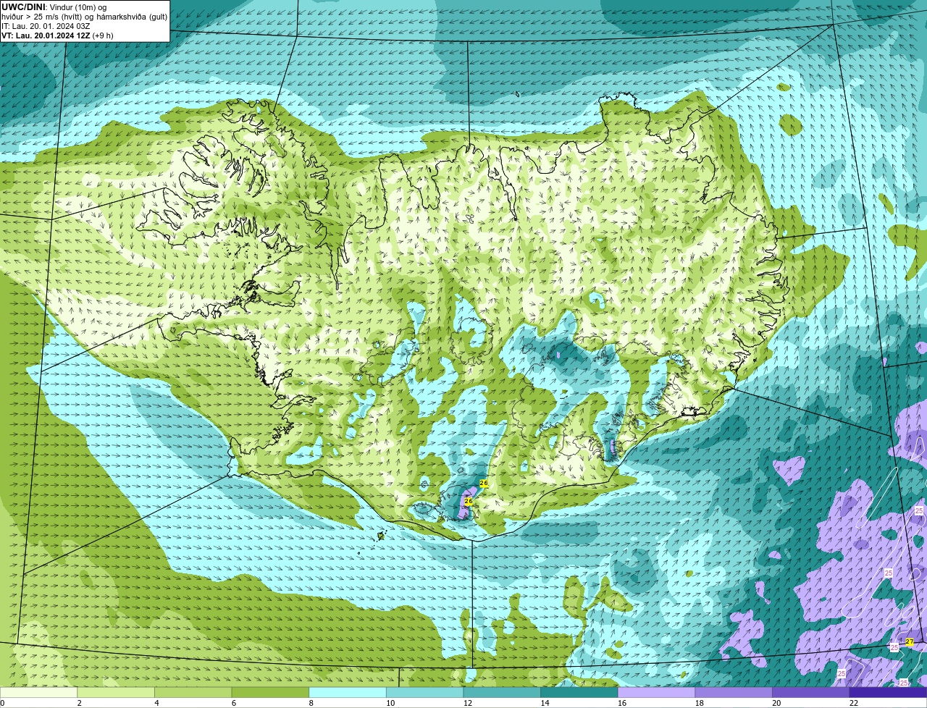Viewport: 927px width, 708px height.
Task: Click the legend scale label "12"
Action: (x=468, y=703)
